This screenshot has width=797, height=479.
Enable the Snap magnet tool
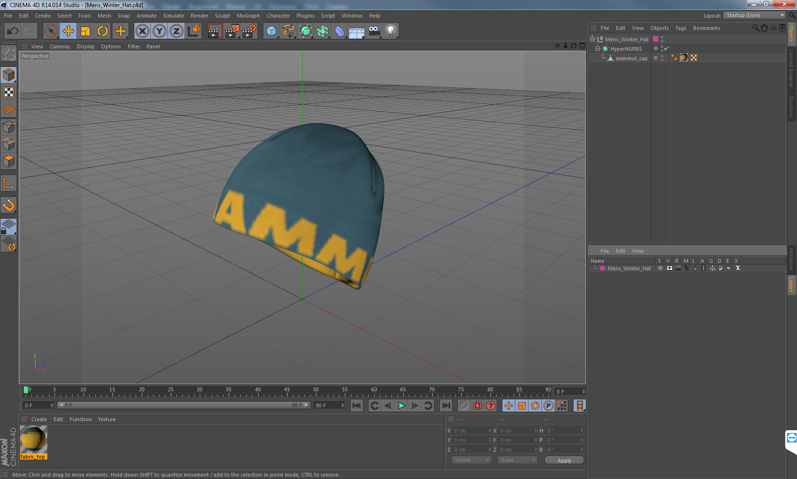point(9,205)
